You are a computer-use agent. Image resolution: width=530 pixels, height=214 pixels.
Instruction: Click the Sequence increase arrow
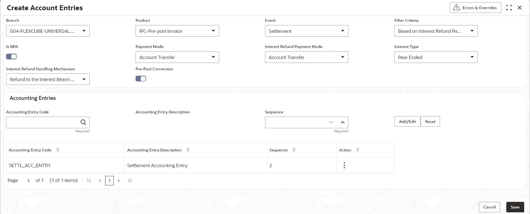pos(343,122)
